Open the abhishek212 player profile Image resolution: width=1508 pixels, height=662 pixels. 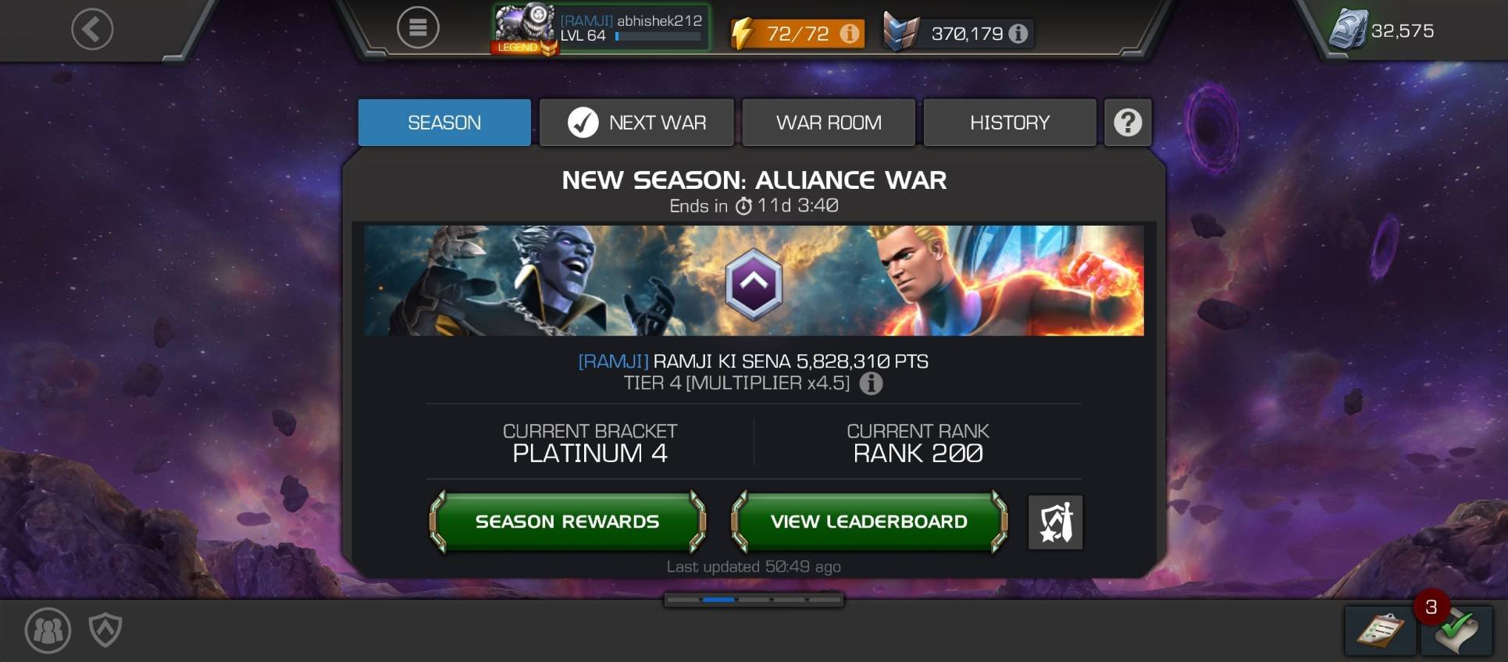click(x=601, y=30)
